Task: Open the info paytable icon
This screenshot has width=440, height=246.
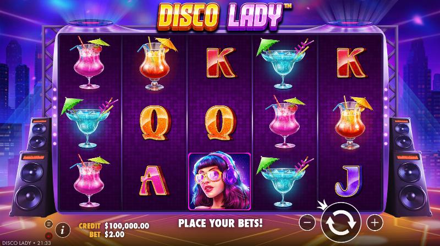Action: pyautogui.click(x=62, y=230)
